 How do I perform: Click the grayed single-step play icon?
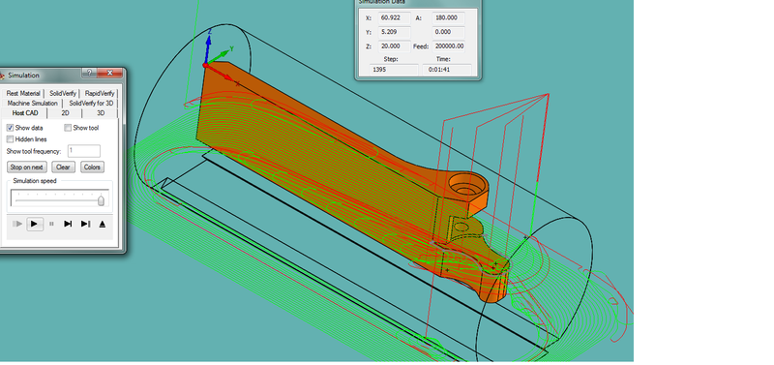click(x=17, y=224)
